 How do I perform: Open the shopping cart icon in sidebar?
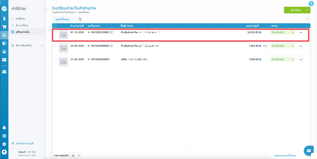[x=4, y=27]
